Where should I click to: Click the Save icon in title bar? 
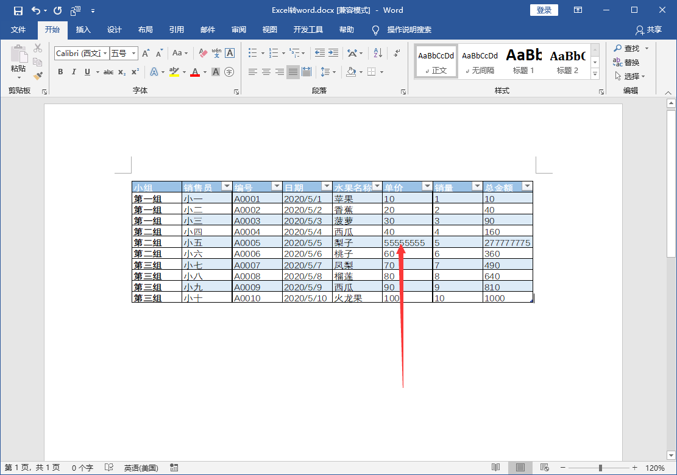(x=18, y=11)
